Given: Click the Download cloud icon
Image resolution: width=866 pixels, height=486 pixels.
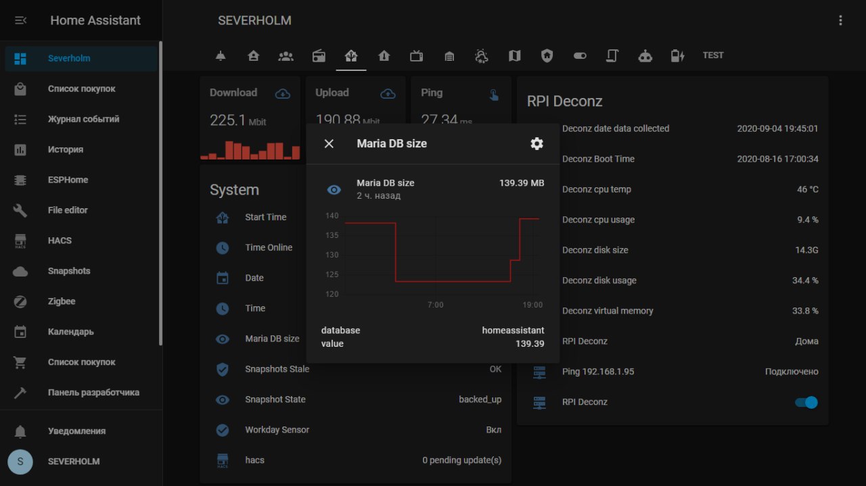Looking at the screenshot, I should click(x=283, y=94).
